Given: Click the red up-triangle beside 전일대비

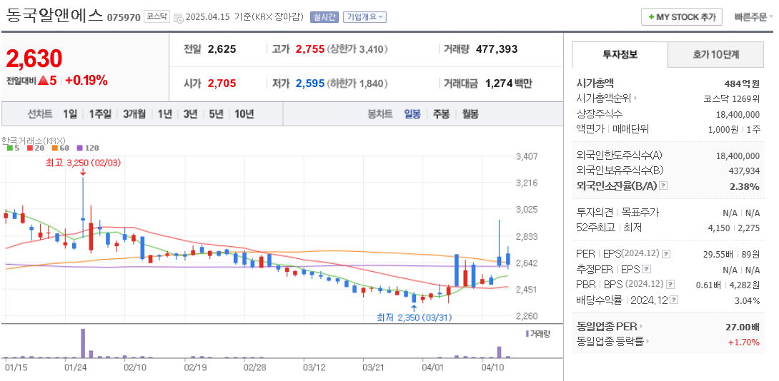Looking at the screenshot, I should click(x=43, y=81).
